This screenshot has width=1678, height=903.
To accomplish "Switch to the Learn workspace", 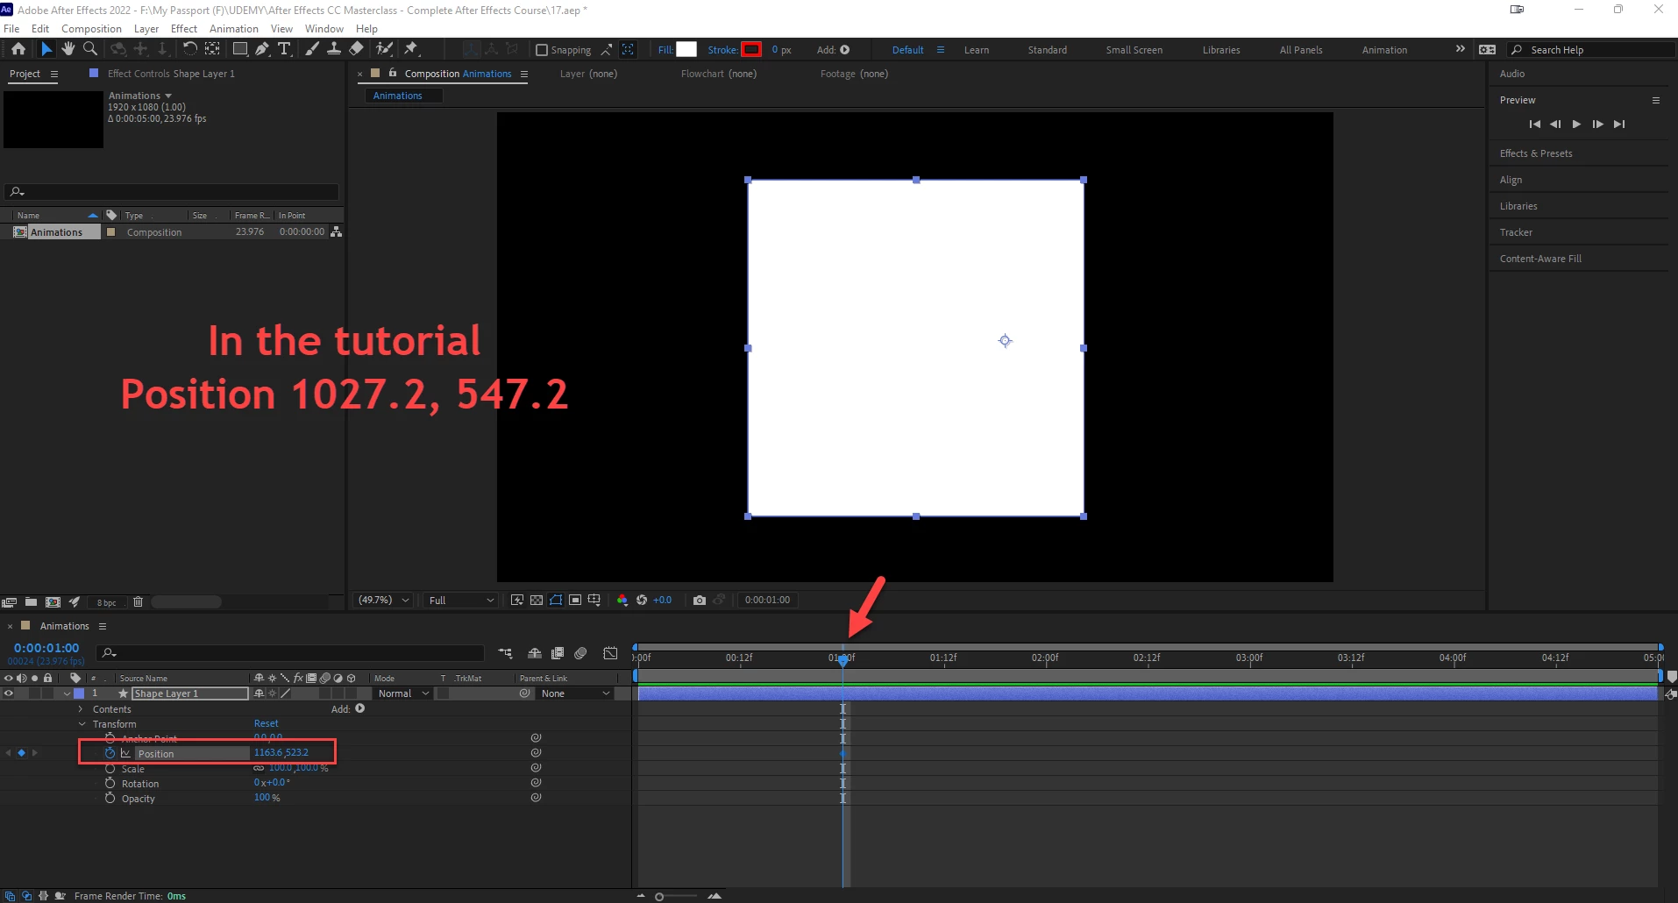I will (977, 50).
